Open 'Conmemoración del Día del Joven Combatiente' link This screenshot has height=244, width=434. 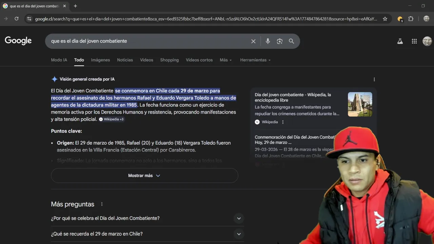295,140
